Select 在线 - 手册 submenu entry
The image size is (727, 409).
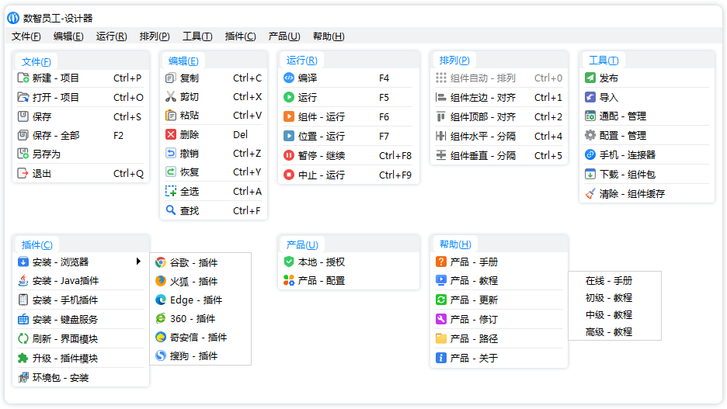tap(609, 281)
